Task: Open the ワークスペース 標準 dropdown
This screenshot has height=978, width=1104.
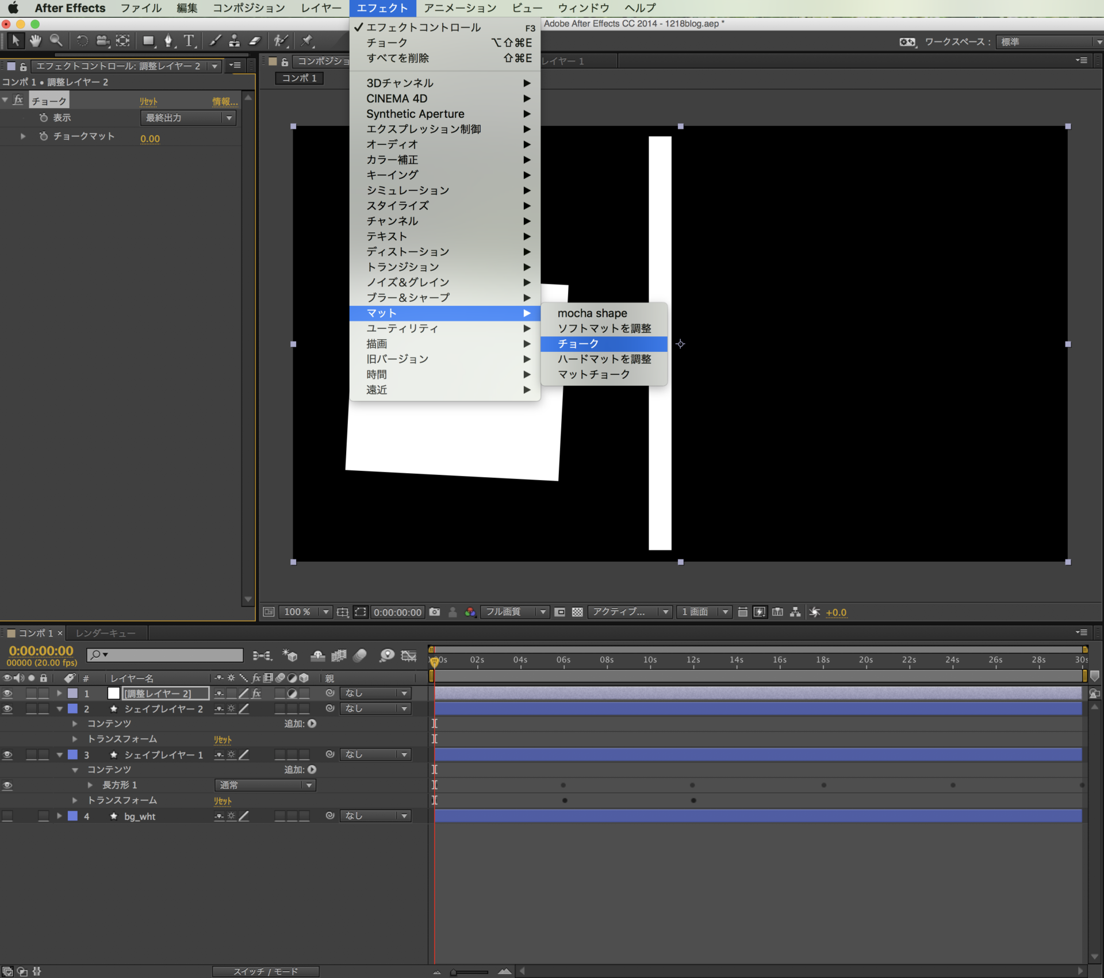Action: (x=1049, y=42)
